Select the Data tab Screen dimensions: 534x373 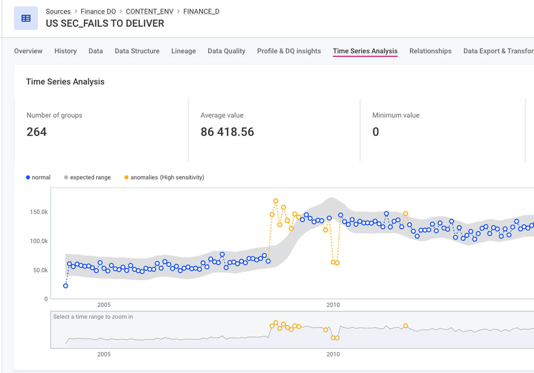(x=95, y=51)
